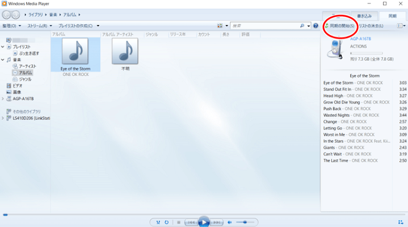Image resolution: width=408 pixels, height=227 pixels.
Task: Open the ストリーム(R) menu
Action: pos(40,26)
